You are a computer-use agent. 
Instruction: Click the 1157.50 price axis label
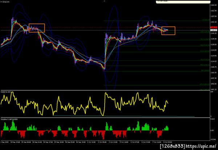[214, 16]
